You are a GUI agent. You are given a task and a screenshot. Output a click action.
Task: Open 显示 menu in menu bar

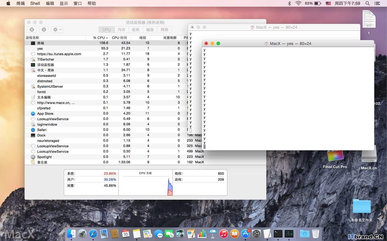(x=64, y=3)
